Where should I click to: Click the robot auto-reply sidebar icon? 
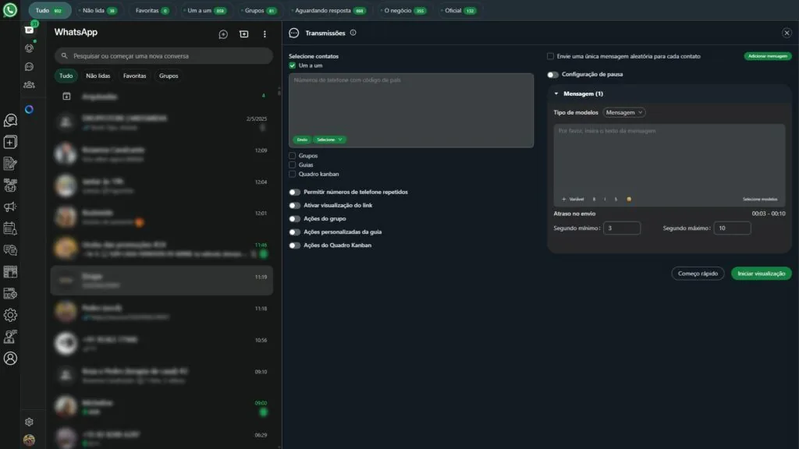[x=10, y=186]
